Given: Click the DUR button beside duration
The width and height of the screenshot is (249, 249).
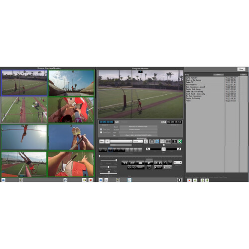Looking at the screenshot, I should click(x=163, y=122).
